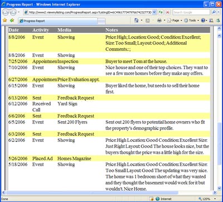
Task: Open the Tools menu
Action: click(191, 21)
